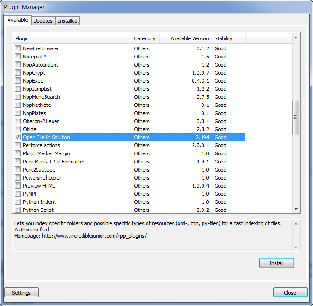The width and height of the screenshot is (313, 306).
Task: Enable the Python Script checkbox
Action: pyautogui.click(x=18, y=210)
